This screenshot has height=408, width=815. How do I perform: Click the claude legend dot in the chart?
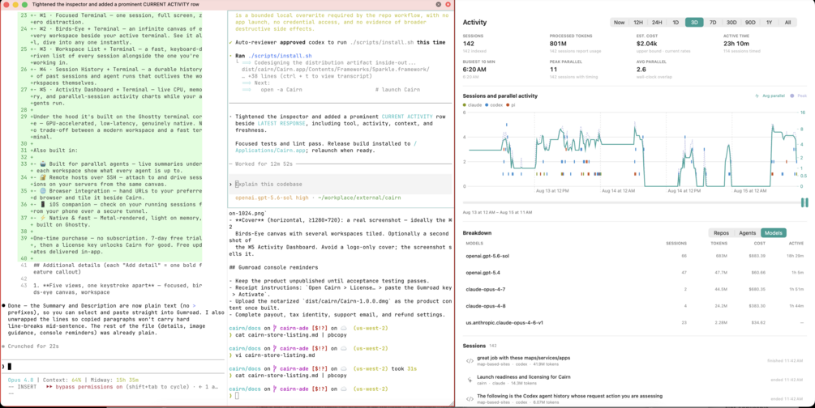point(465,105)
